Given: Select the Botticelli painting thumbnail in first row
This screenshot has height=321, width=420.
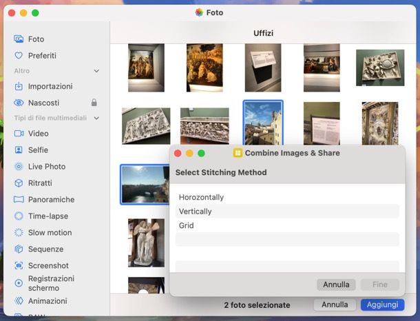Looking at the screenshot, I should pyautogui.click(x=146, y=68).
